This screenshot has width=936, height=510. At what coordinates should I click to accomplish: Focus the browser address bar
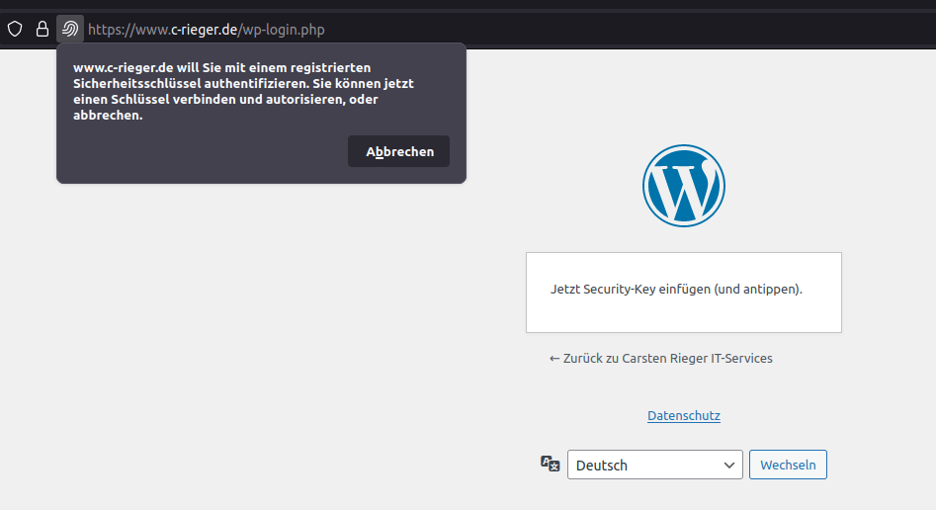click(507, 30)
